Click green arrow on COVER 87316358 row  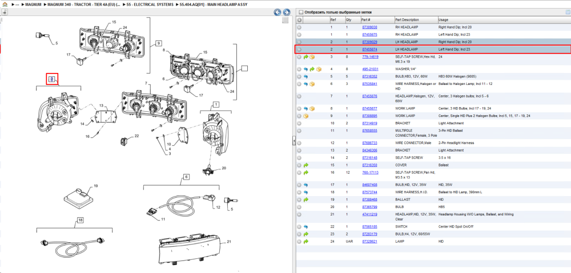click(306, 165)
